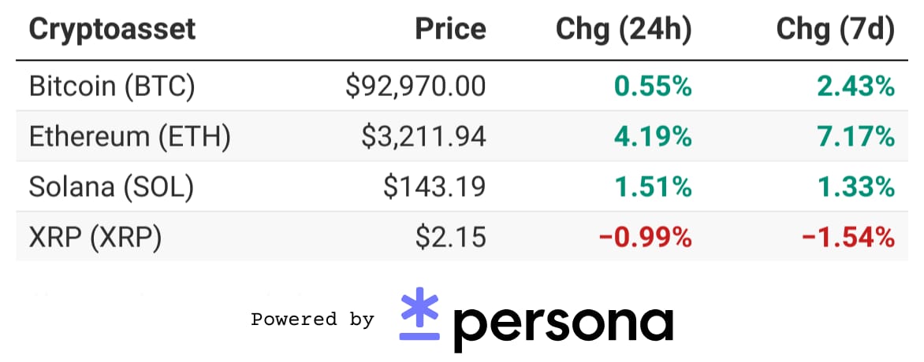This screenshot has height=362, width=924.
Task: Click the Chg (7d) column header
Action: (836, 29)
